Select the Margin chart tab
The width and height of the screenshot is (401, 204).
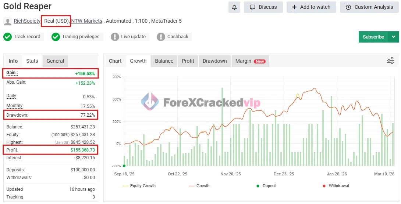pos(250,61)
